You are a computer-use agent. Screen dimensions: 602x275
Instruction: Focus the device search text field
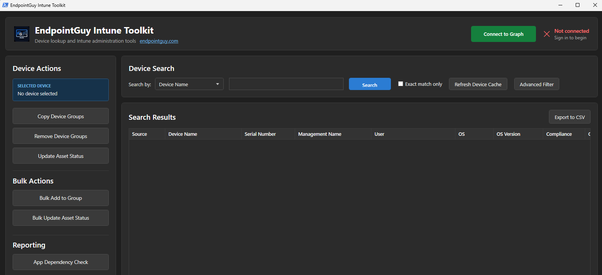pyautogui.click(x=286, y=84)
